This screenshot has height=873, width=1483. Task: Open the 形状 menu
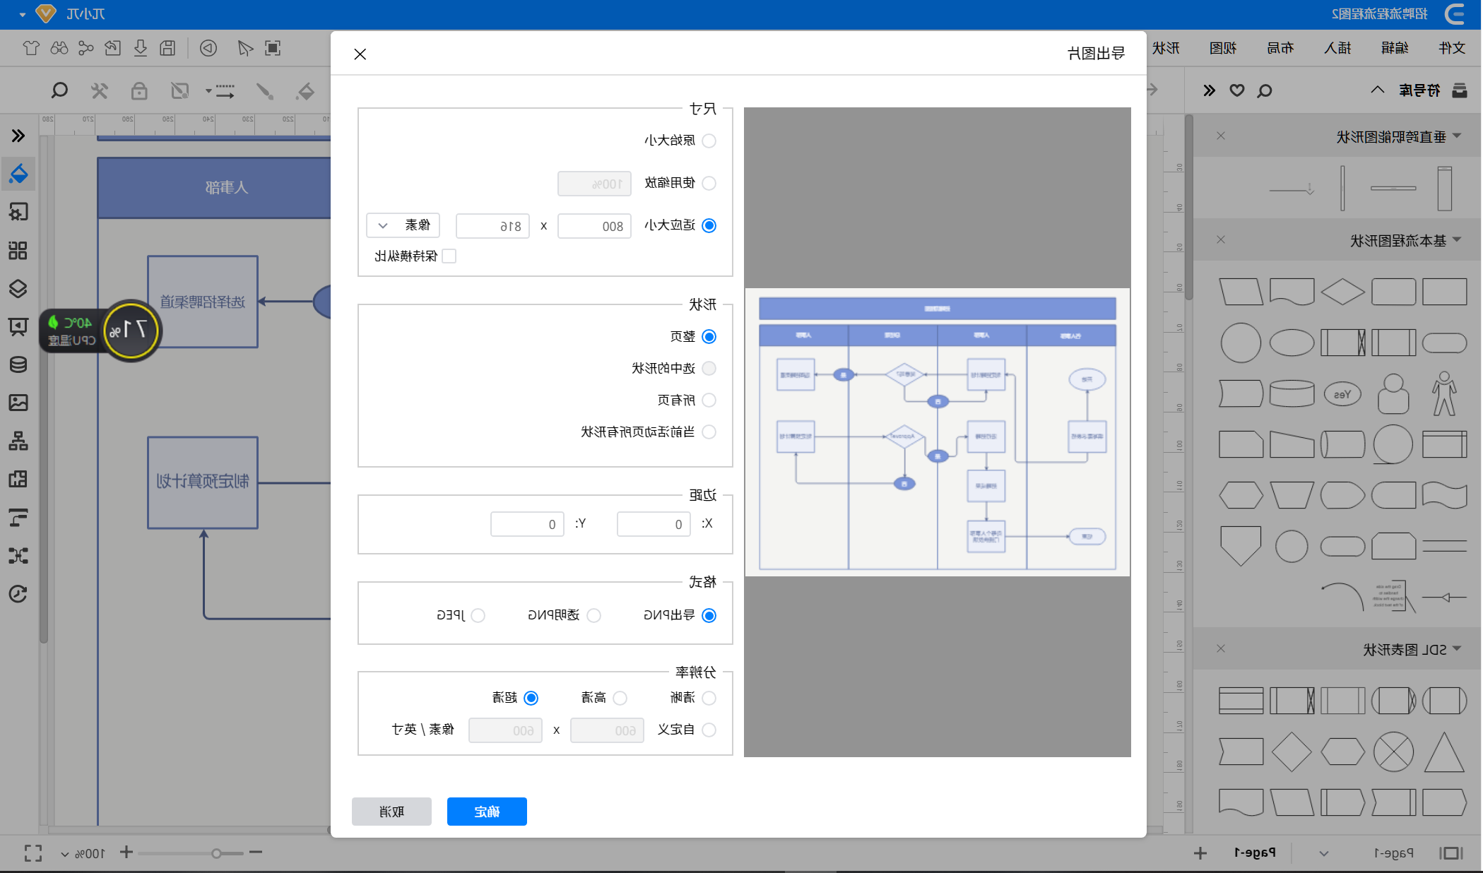(1166, 48)
